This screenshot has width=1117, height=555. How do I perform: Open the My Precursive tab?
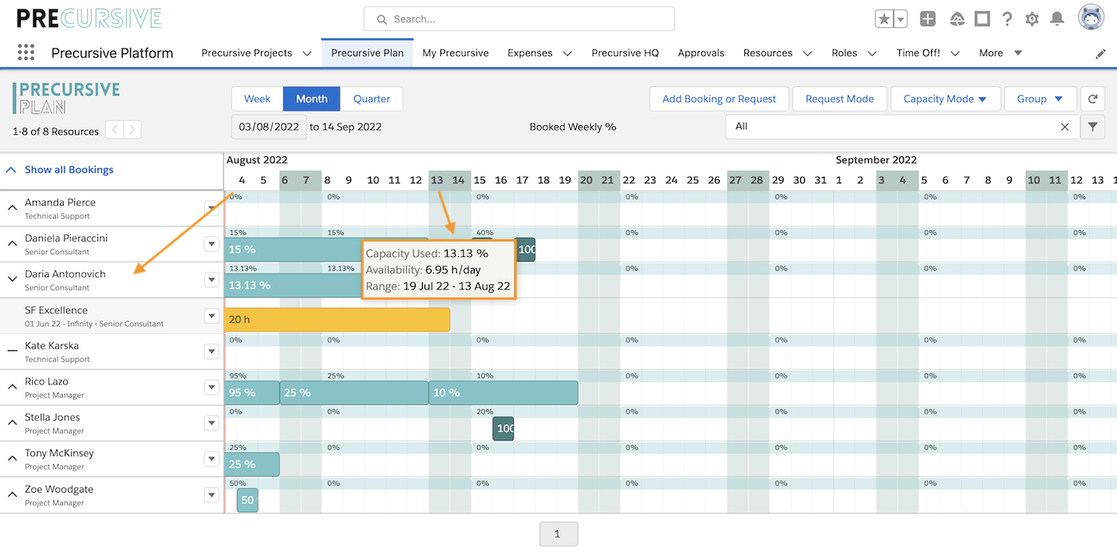point(456,53)
